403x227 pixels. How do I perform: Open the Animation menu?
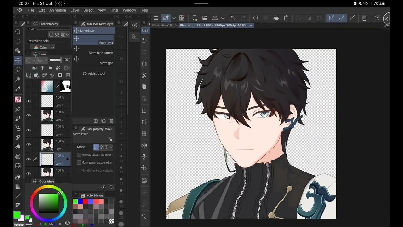[58, 10]
